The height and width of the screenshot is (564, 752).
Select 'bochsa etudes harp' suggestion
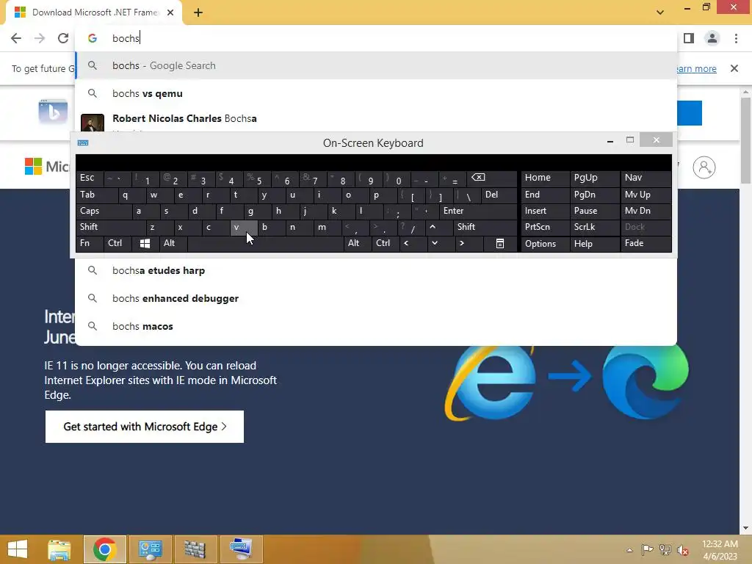coord(376,270)
